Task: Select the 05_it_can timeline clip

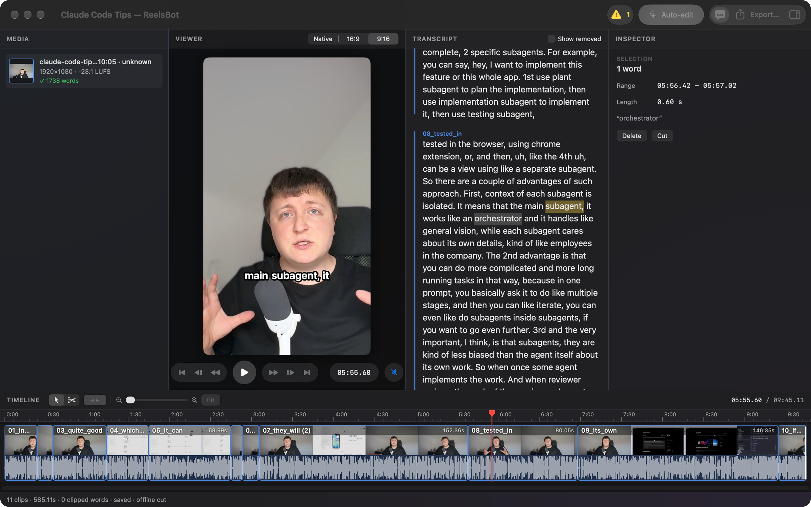Action: [x=190, y=453]
